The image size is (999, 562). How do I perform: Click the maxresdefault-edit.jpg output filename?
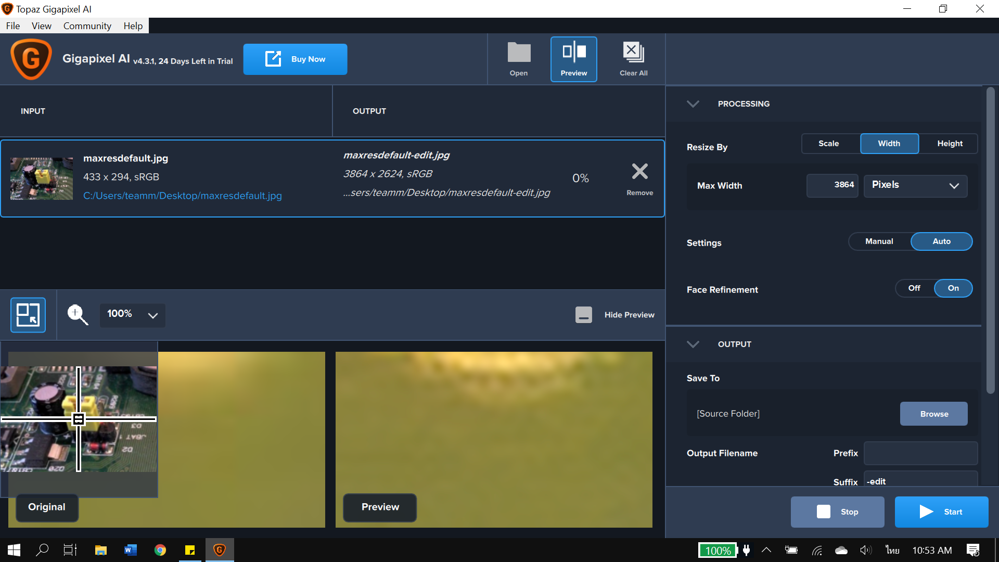tap(396, 155)
